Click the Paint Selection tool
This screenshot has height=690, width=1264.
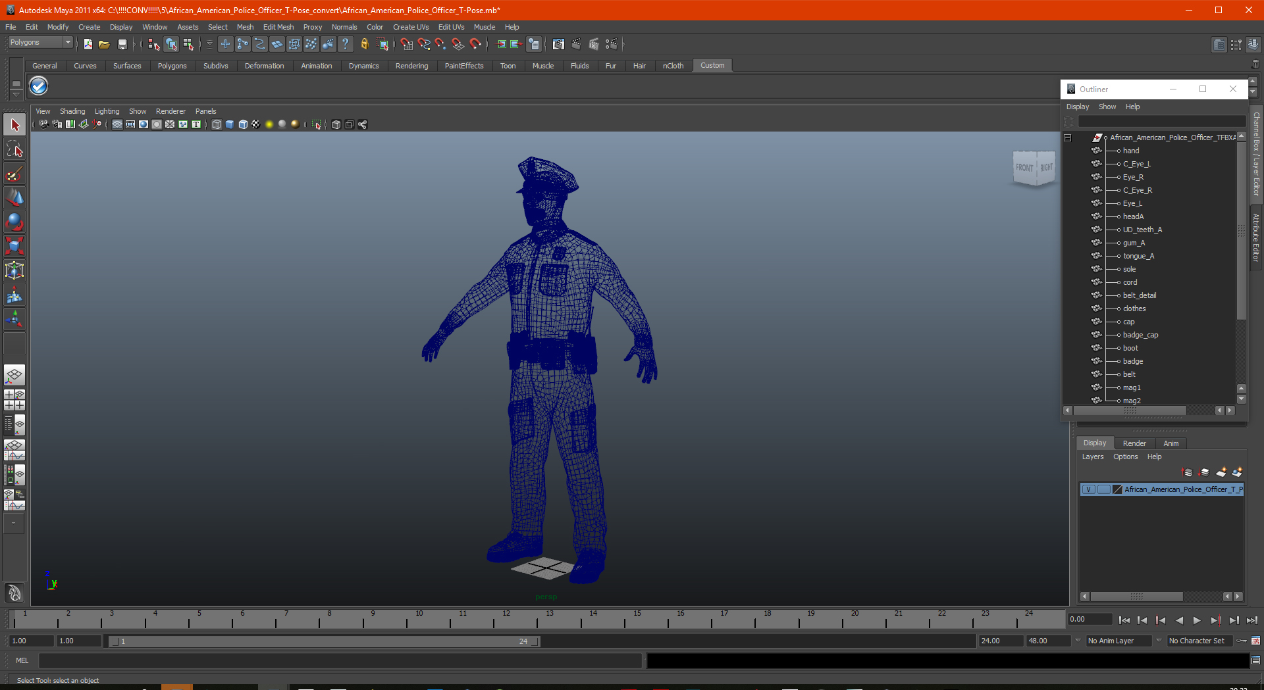coord(14,174)
